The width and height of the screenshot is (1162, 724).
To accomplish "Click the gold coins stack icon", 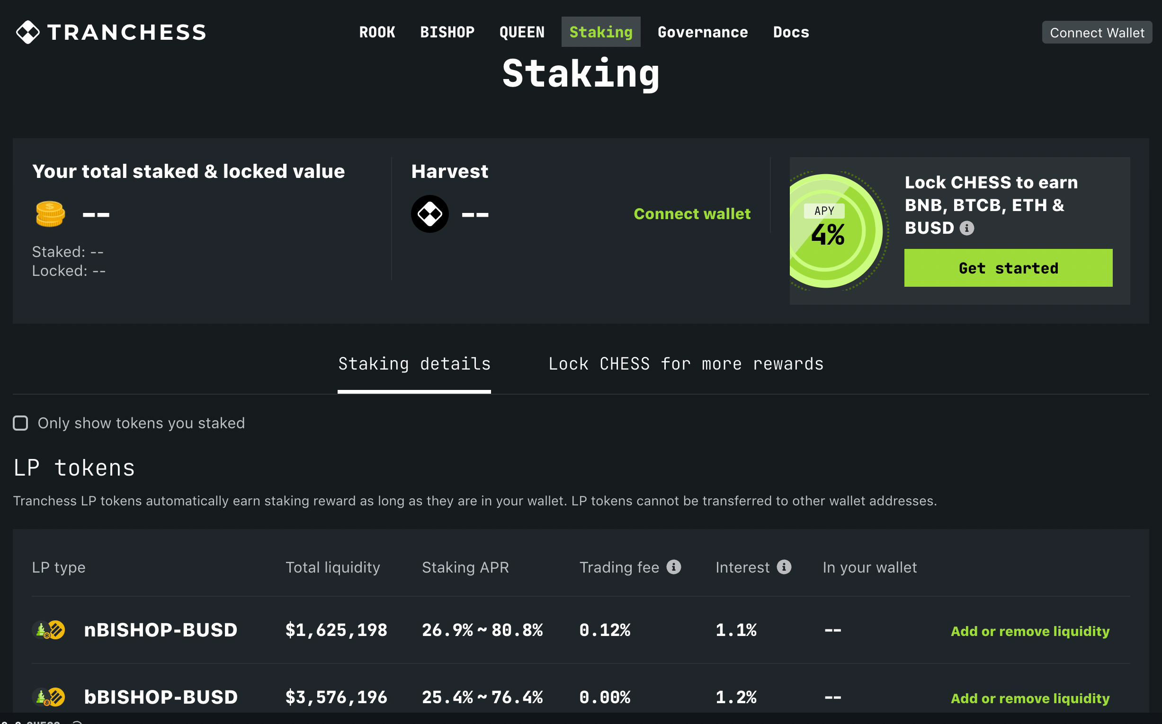I will [x=50, y=213].
